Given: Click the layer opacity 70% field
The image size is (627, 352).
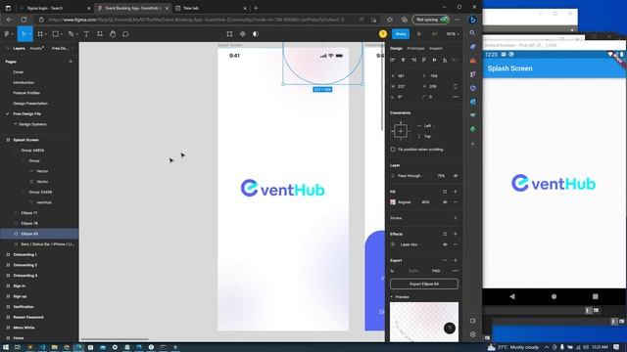Looking at the screenshot, I should [441, 176].
